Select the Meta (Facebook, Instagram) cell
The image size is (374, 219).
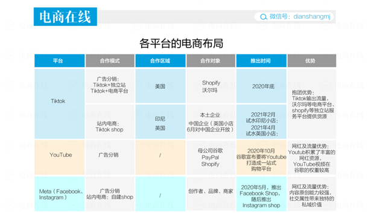tap(59, 194)
